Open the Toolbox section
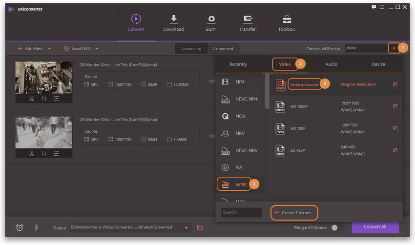Viewport: 415px width, 245px height. click(287, 23)
